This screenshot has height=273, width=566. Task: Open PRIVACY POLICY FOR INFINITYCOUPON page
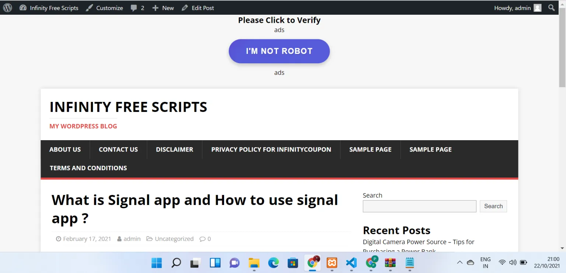click(x=271, y=149)
